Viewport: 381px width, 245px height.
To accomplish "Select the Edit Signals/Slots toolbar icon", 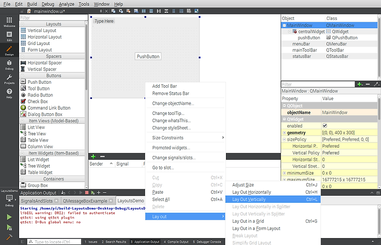I will 121,11.
